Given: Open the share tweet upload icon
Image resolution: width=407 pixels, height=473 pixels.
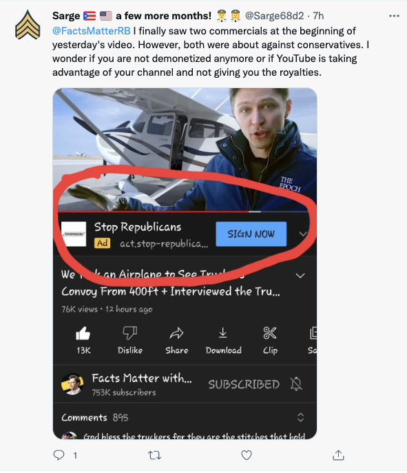Looking at the screenshot, I should point(338,455).
